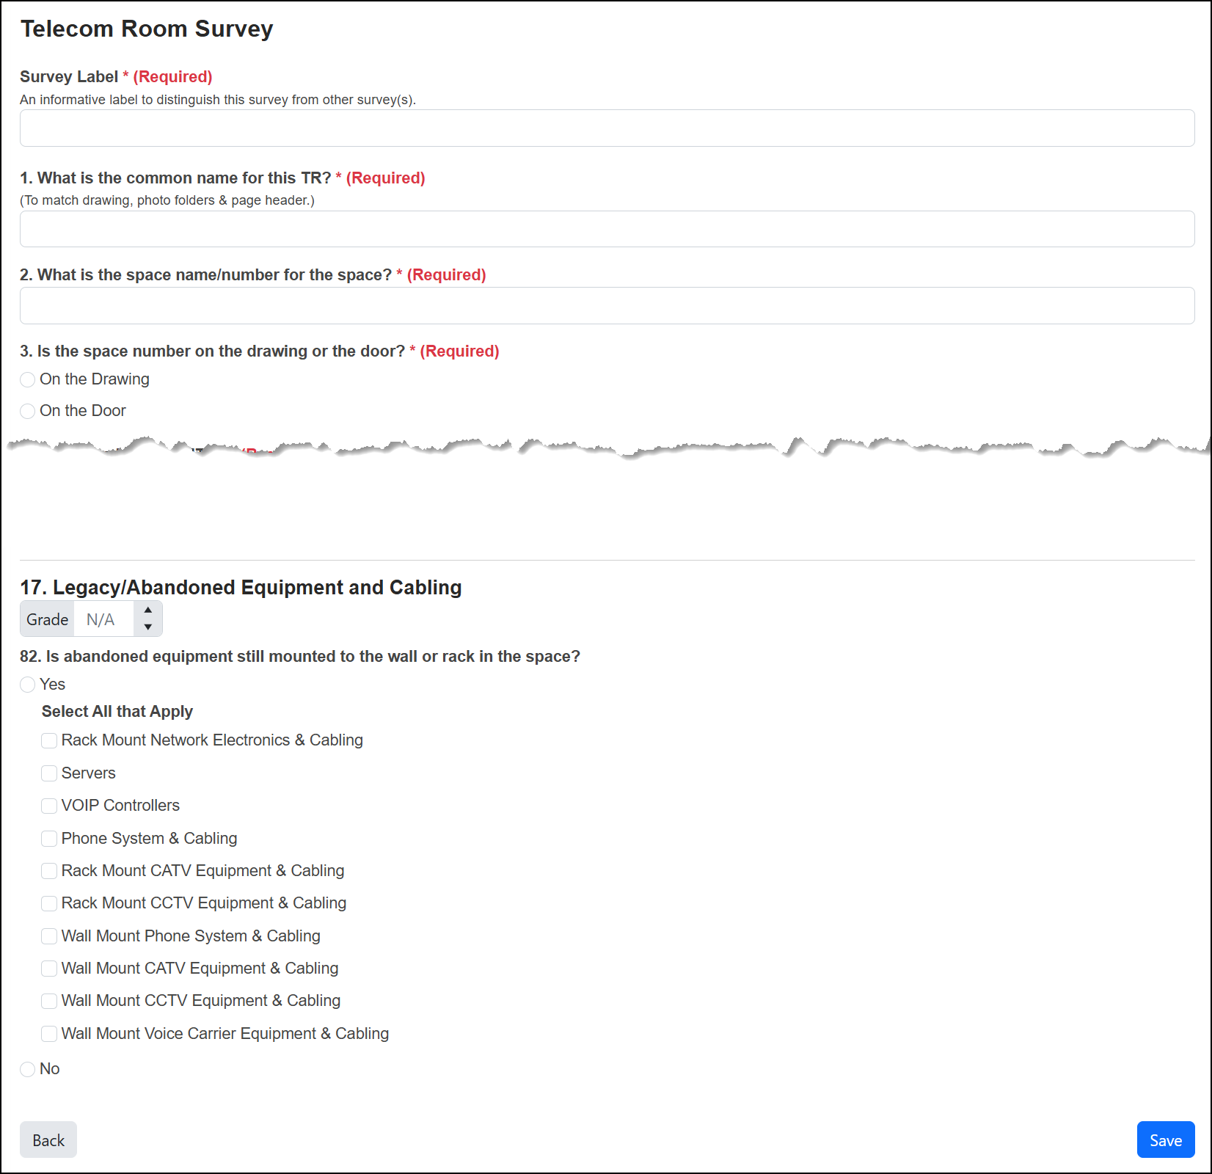Screen dimensions: 1212x1174
Task: Choose No for abandoned equipment question
Action: click(x=28, y=1069)
